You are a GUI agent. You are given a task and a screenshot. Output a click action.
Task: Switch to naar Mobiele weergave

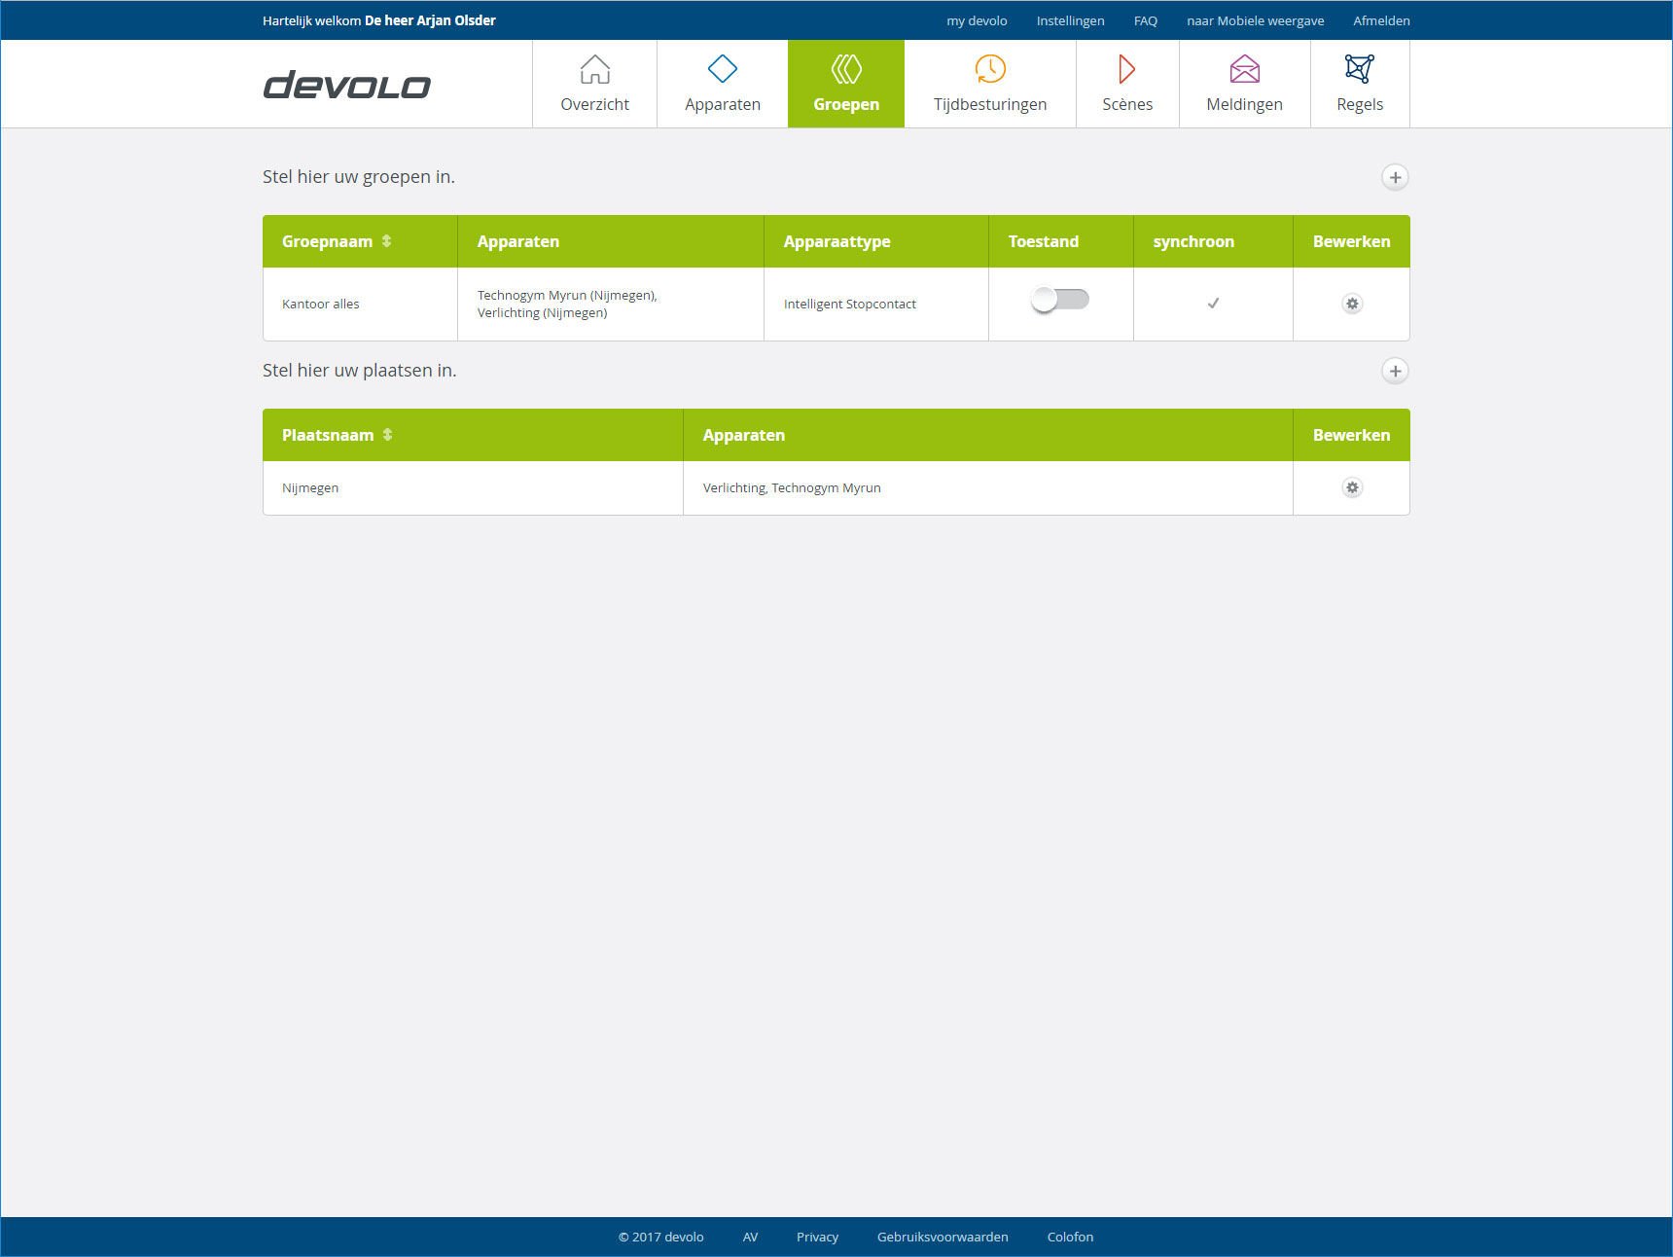point(1255,20)
